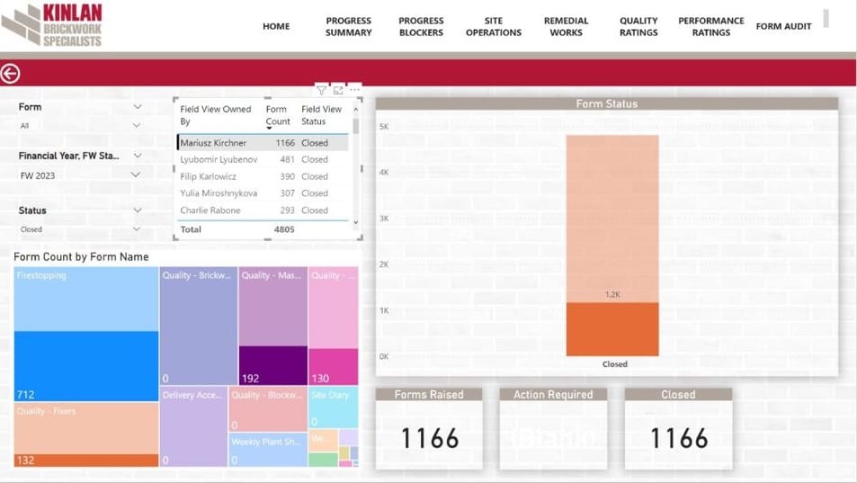857x483 pixels.
Task: Click the focus mode icon above table
Action: 338,90
